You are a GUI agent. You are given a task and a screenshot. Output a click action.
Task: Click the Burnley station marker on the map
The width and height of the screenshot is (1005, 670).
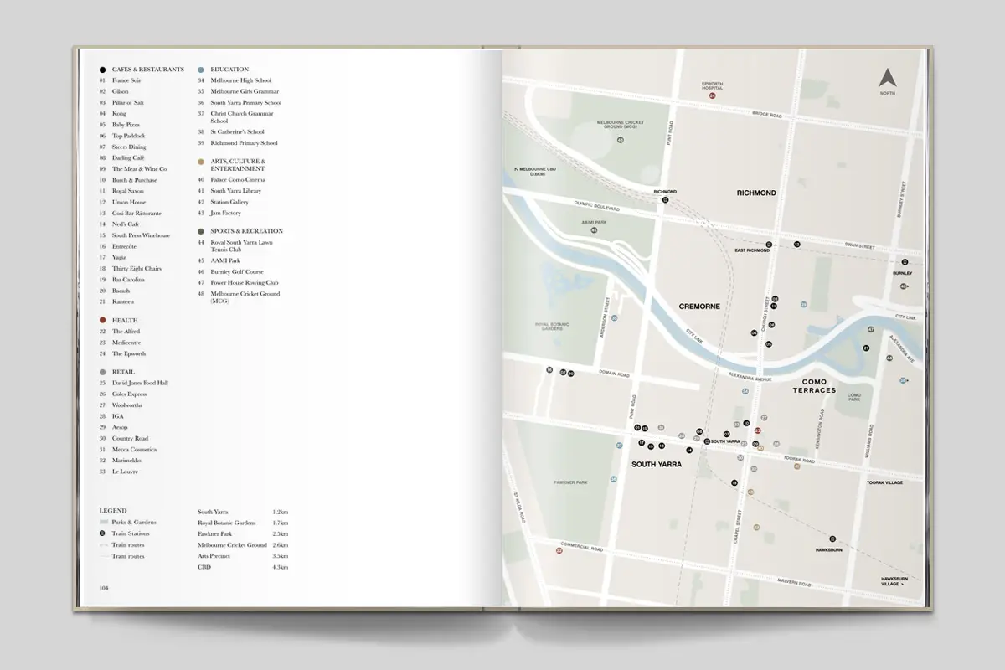tap(904, 262)
